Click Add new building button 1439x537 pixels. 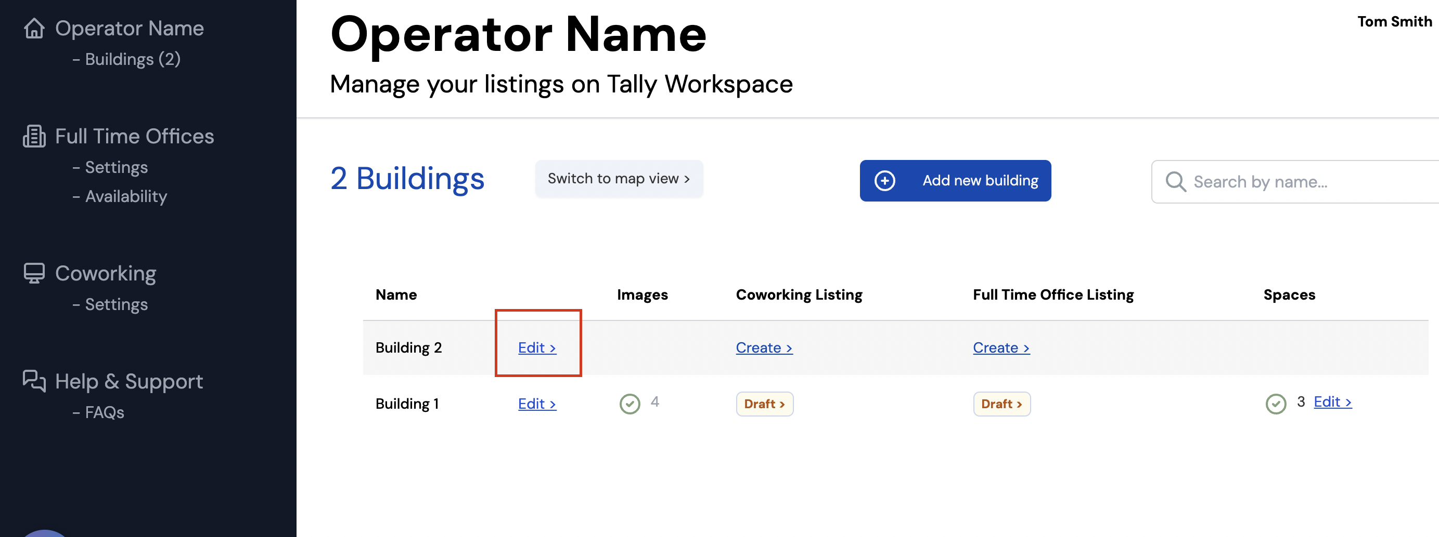coord(955,181)
